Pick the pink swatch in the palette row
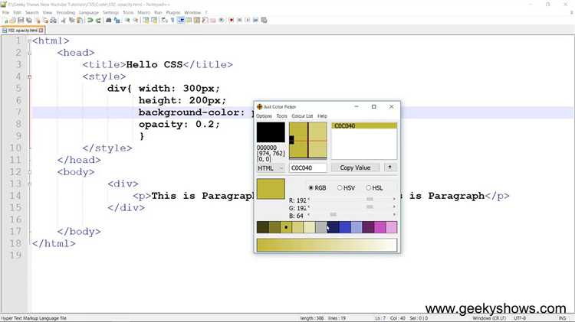The image size is (575, 322). click(x=391, y=227)
